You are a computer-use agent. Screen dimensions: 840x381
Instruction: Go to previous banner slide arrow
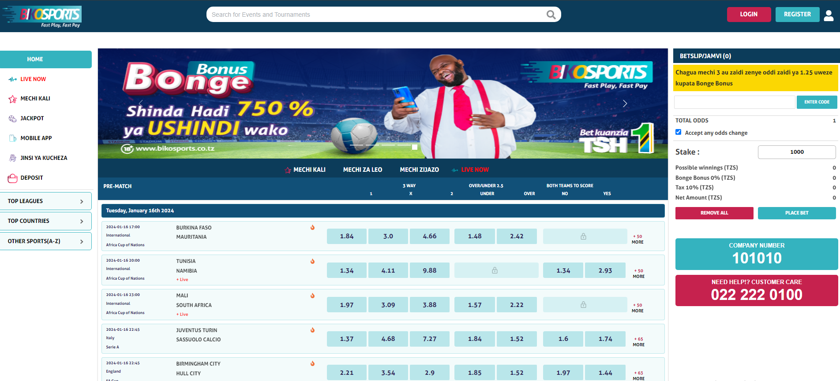(x=141, y=104)
